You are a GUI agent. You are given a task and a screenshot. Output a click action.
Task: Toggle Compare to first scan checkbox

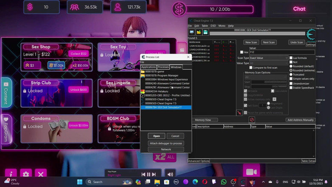(250, 68)
